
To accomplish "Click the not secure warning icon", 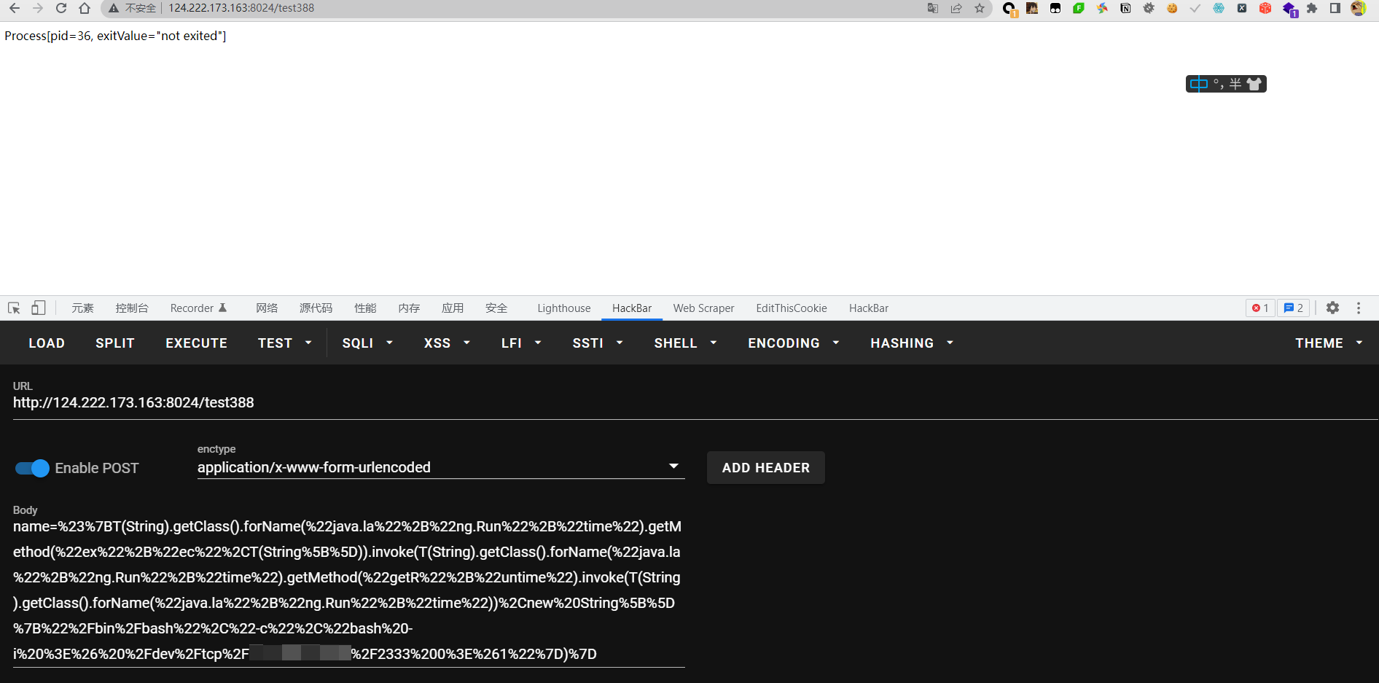I will point(114,8).
